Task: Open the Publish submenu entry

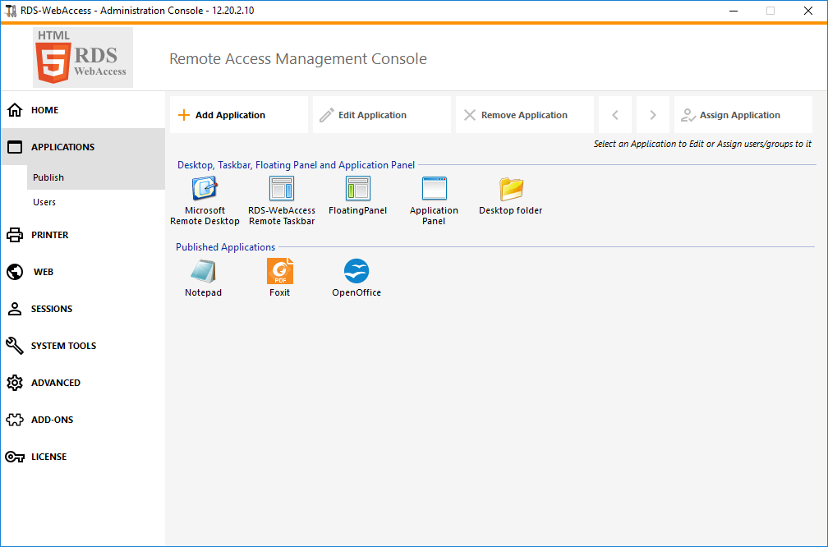Action: pyautogui.click(x=48, y=177)
